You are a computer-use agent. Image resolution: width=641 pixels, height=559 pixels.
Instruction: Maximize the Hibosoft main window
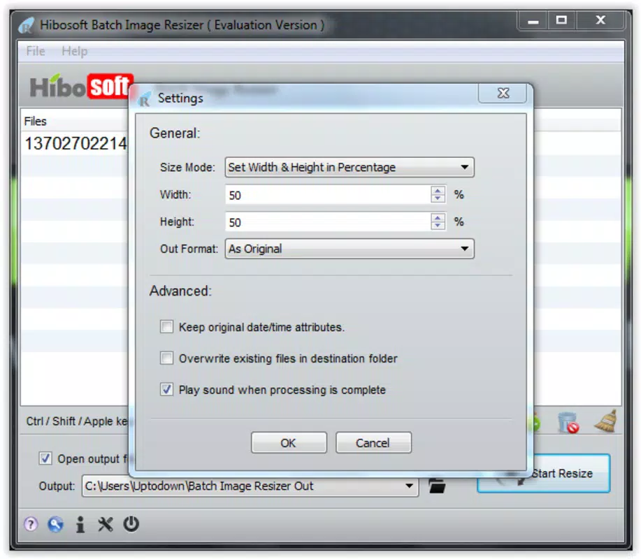(561, 20)
